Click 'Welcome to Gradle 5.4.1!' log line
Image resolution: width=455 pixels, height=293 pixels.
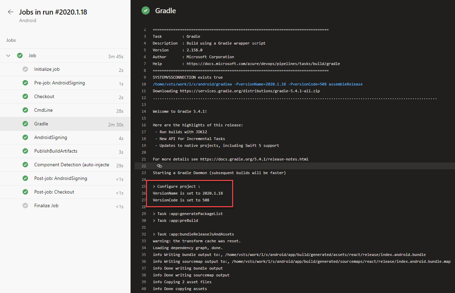pos(180,111)
